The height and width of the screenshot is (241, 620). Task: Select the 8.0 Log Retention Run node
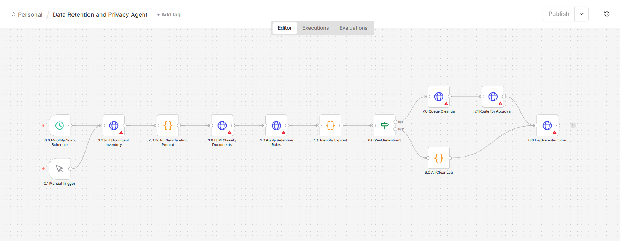(547, 125)
